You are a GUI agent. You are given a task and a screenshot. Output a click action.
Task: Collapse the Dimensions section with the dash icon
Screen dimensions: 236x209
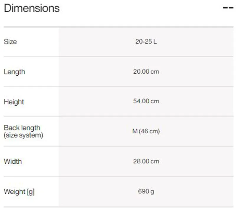coord(228,8)
